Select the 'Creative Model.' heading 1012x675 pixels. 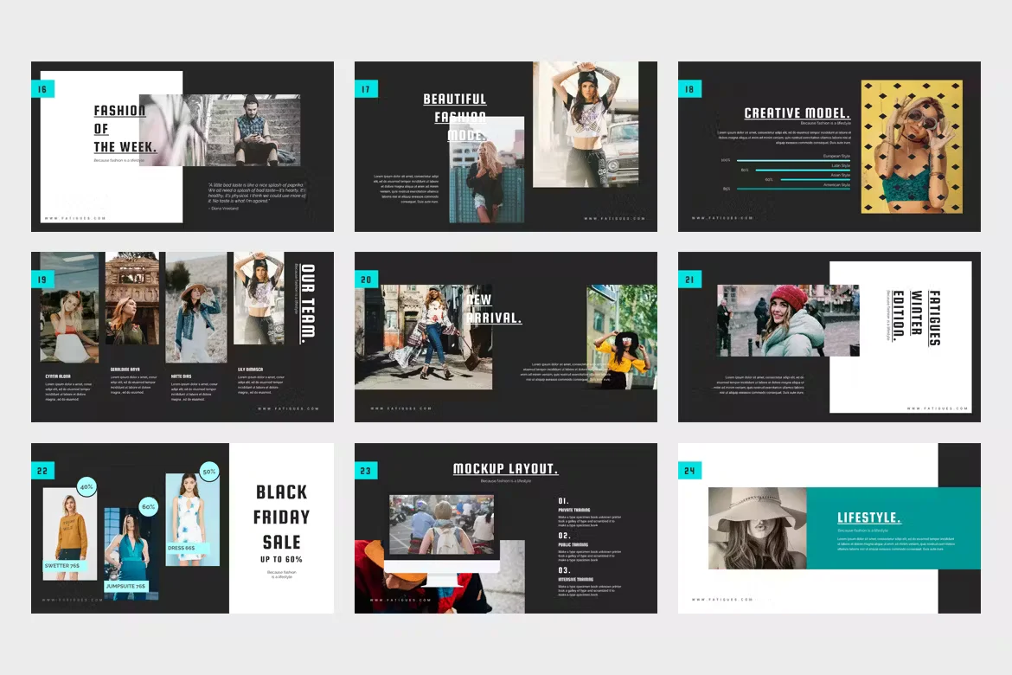(797, 113)
